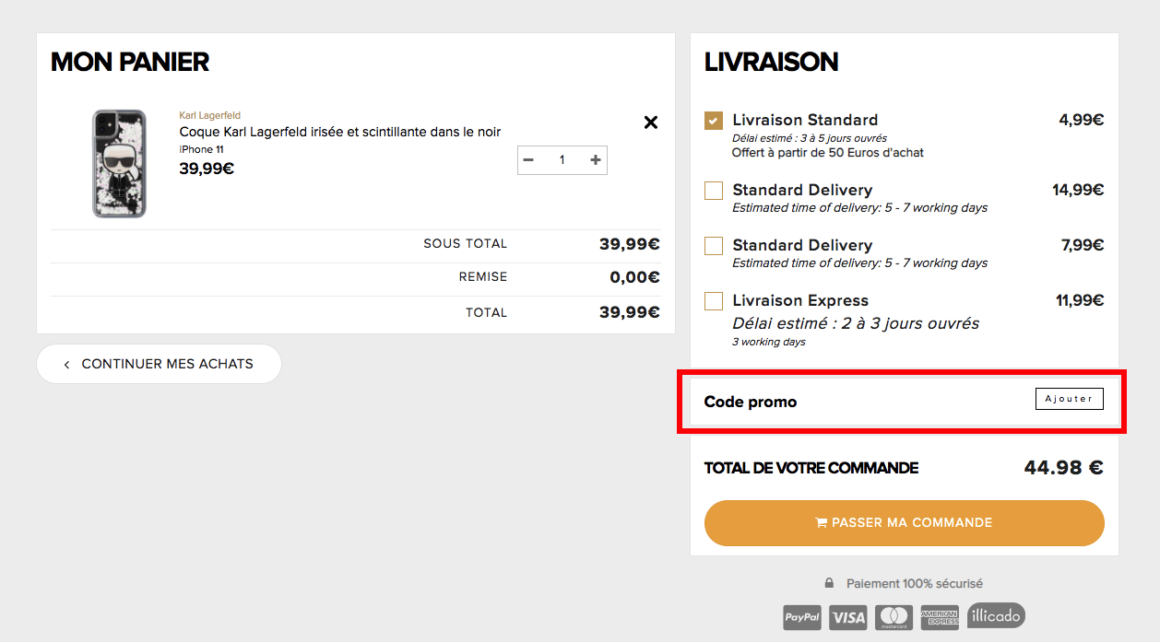Click the PayPal payment icon
Image resolution: width=1160 pixels, height=642 pixels.
pyautogui.click(x=802, y=617)
